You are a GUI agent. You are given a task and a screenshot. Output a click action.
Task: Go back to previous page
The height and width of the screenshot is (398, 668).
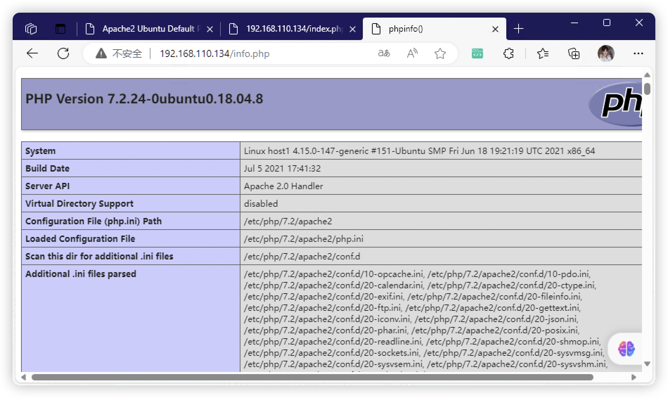(32, 53)
